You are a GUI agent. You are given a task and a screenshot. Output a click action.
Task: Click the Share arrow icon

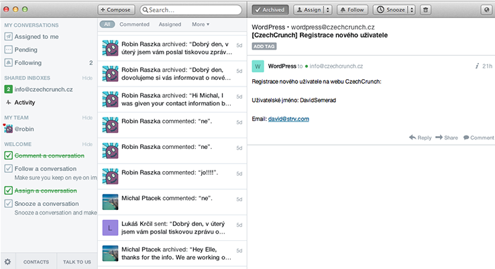coord(439,138)
